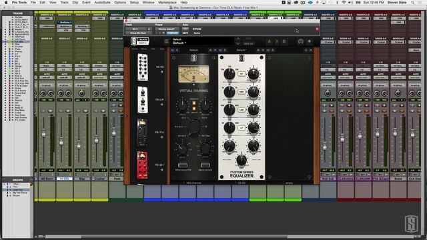
Task: Select the CLA Kick Dry track in the list
Action: point(21,81)
